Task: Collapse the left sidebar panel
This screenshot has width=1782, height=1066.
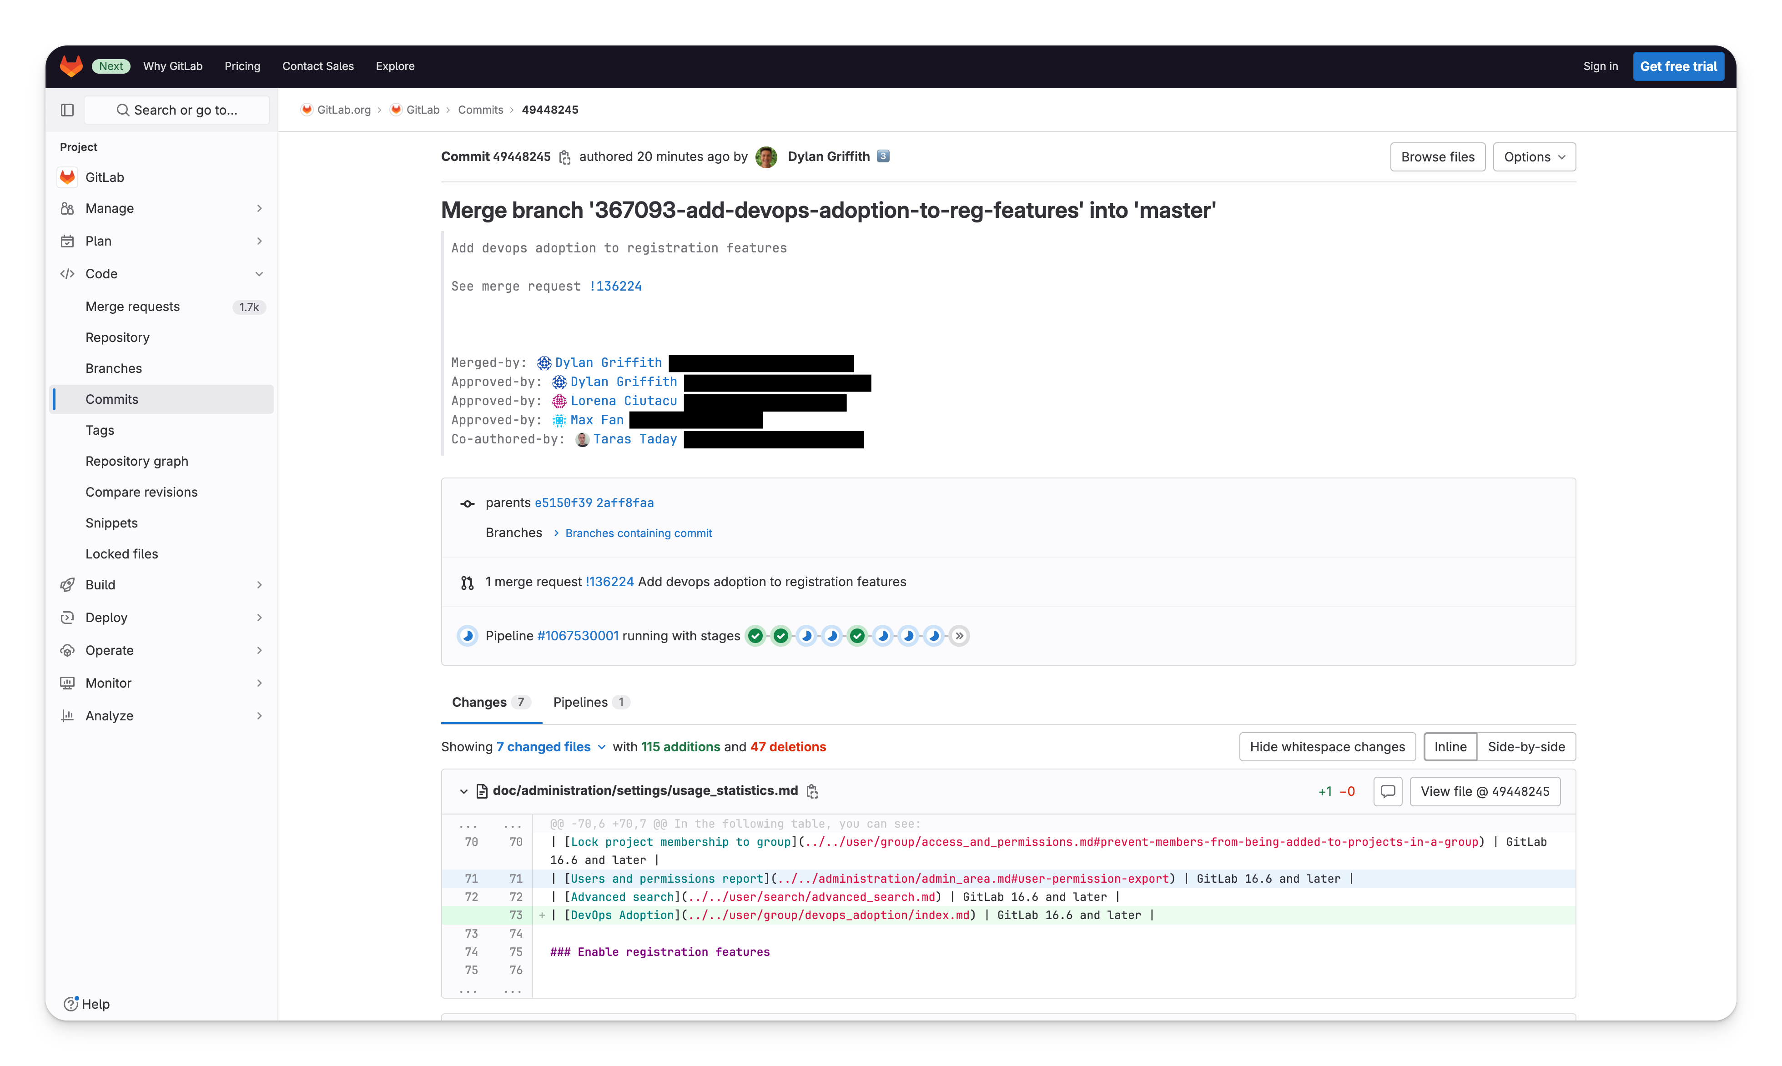Action: [67, 109]
